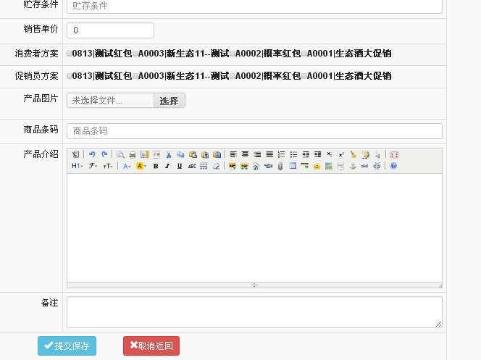Paste clipboard content into editor
The height and width of the screenshot is (360, 481).
193,154
